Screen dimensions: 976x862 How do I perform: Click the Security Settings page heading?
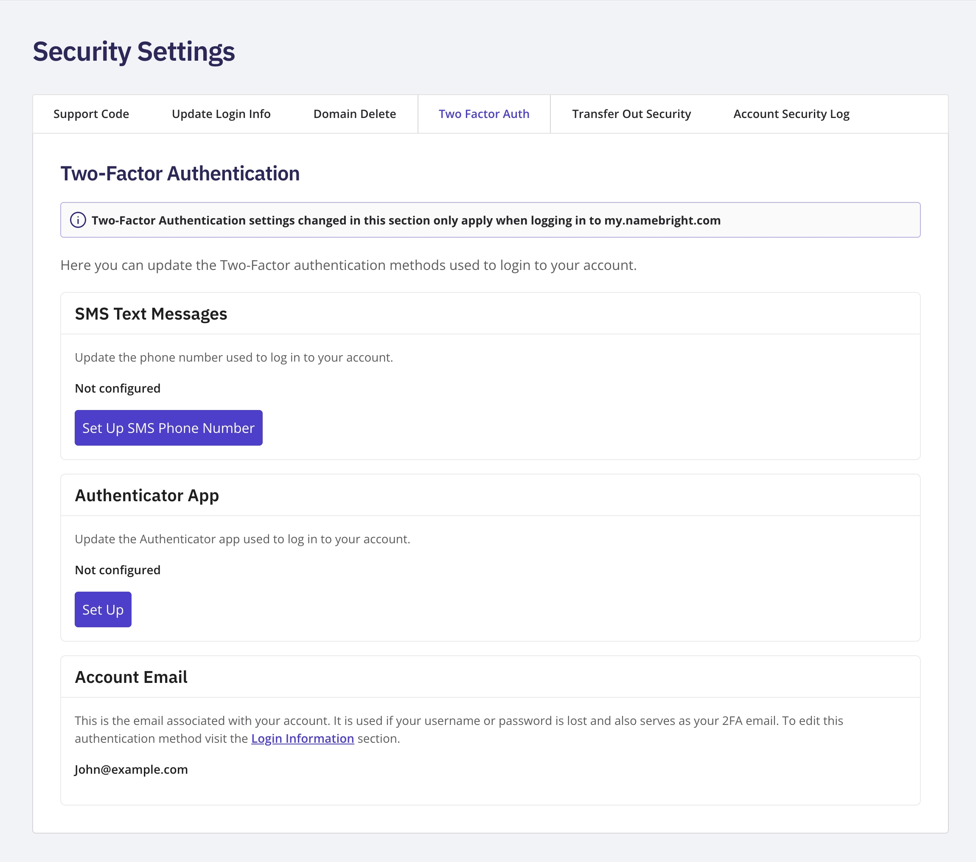134,52
